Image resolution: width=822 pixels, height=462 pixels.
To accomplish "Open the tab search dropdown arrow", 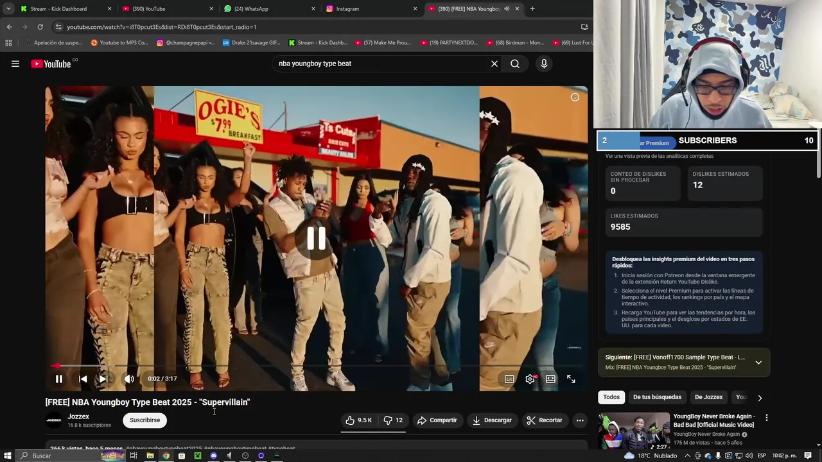I will 8,8.
